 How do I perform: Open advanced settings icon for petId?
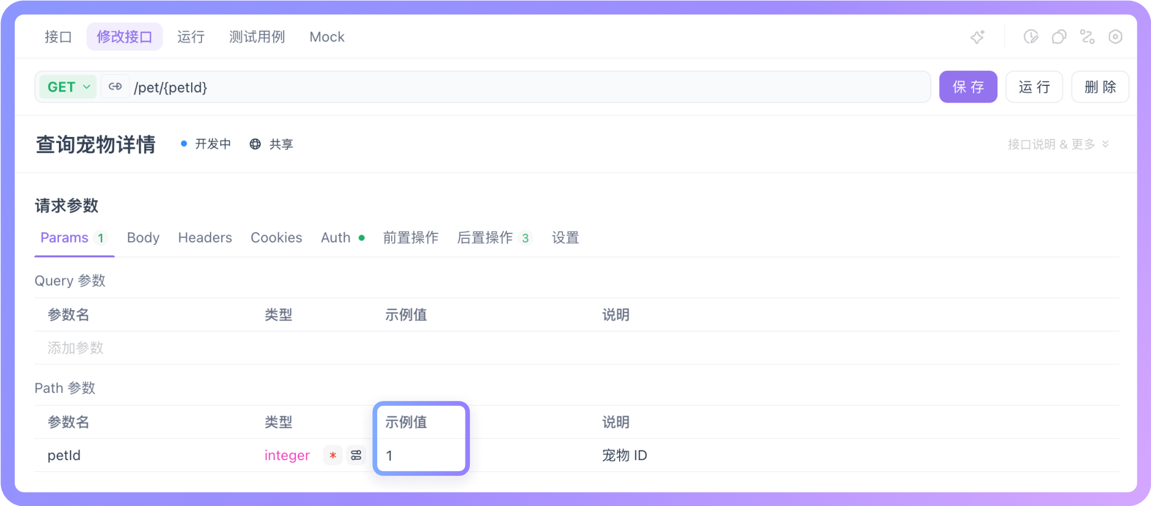tap(356, 455)
